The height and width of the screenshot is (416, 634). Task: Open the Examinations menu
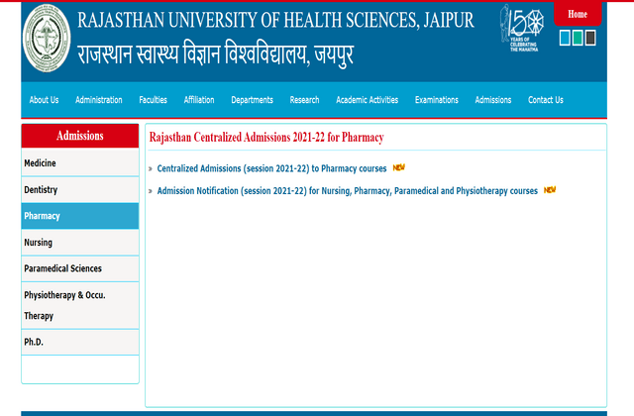(x=437, y=100)
